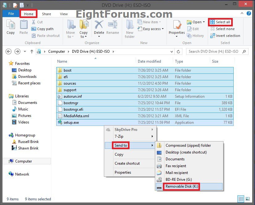Viewport: 255px width, 205px height.
Task: Open Desktop in Favorites
Action: [25, 70]
